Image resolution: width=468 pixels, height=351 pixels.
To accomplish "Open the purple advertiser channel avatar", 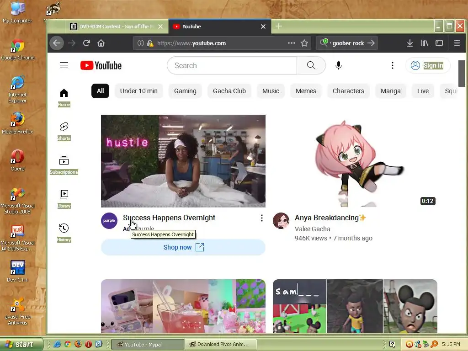I will click(x=109, y=221).
